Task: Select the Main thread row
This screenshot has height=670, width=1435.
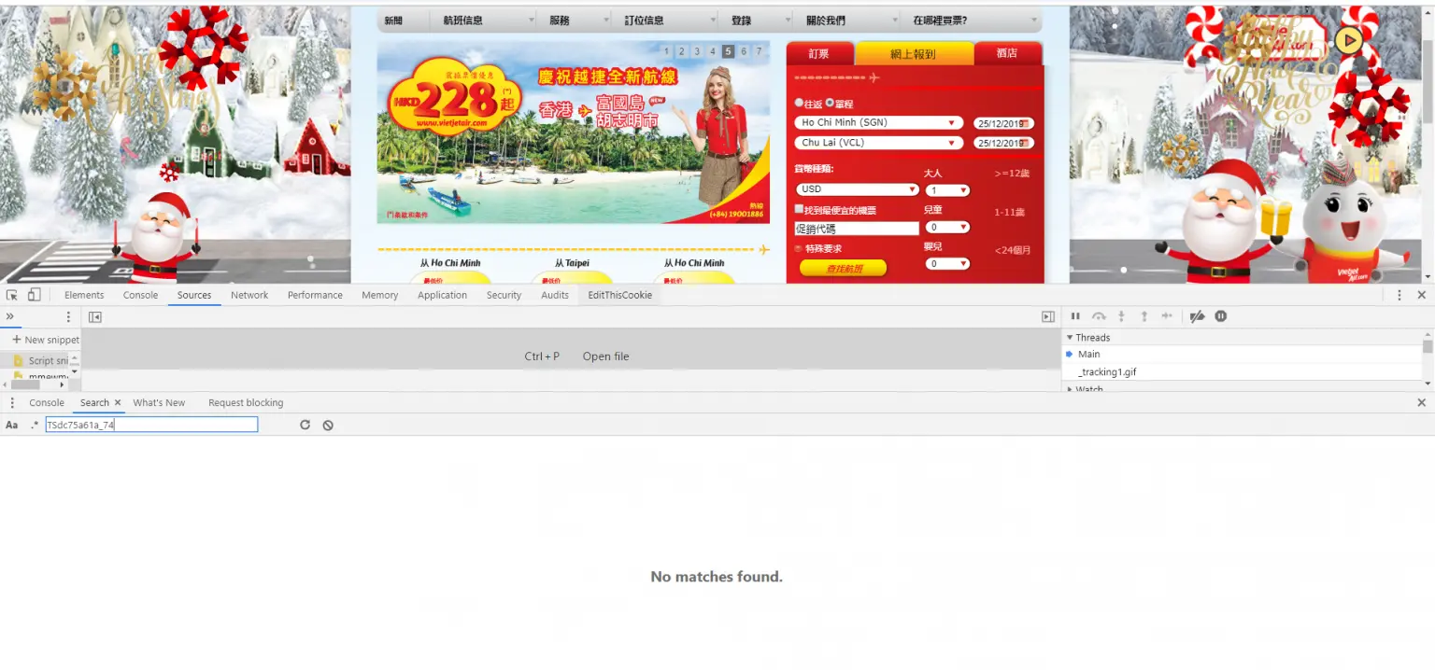Action: pos(1243,355)
